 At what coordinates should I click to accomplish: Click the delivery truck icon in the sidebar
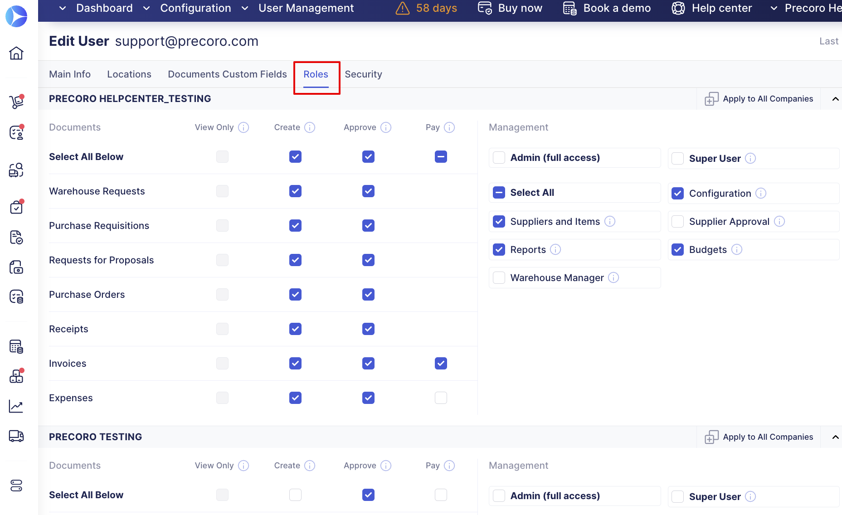coord(16,436)
